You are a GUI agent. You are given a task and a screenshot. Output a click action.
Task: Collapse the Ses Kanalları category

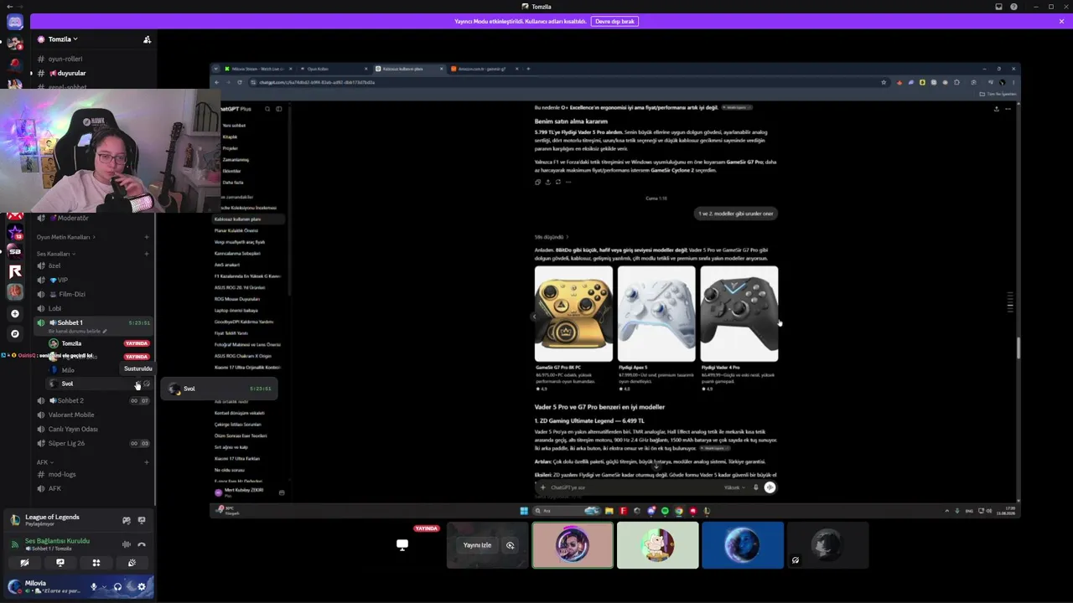tap(55, 254)
